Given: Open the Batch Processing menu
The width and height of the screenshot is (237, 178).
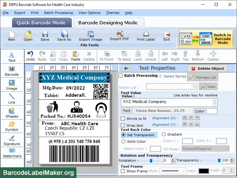Looking at the screenshot, I should [58, 13].
